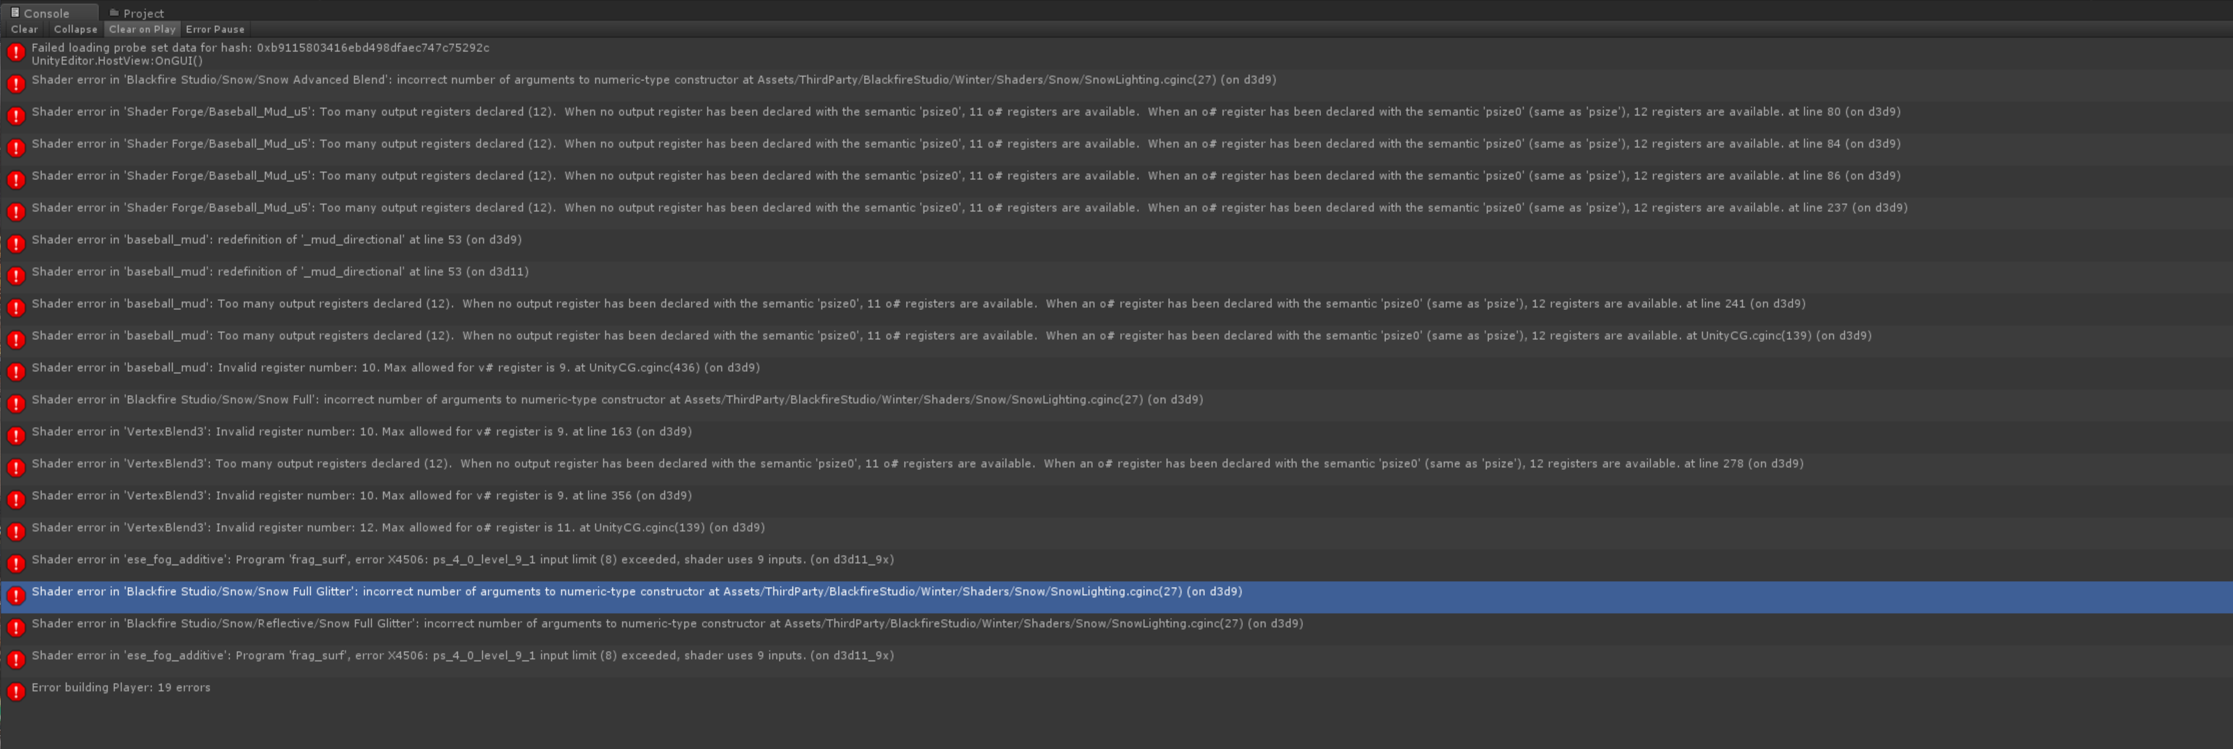2233x749 pixels.
Task: Select baseball_mud redefinition error on d3d9
Action: click(x=276, y=240)
